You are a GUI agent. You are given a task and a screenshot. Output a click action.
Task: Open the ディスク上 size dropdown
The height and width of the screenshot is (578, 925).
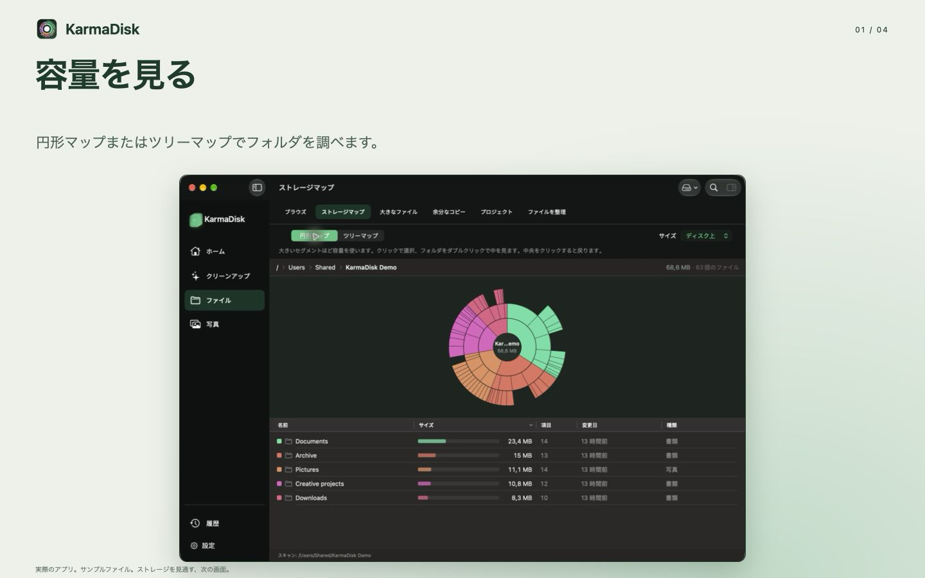[706, 236]
